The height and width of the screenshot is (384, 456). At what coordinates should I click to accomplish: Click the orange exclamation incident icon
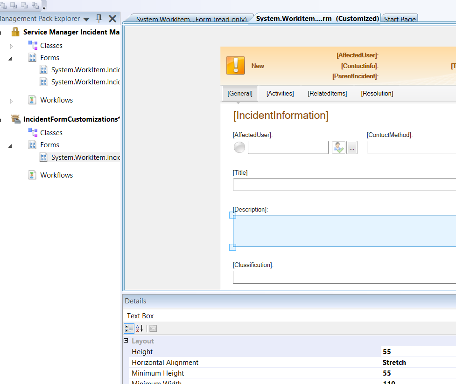[236, 65]
